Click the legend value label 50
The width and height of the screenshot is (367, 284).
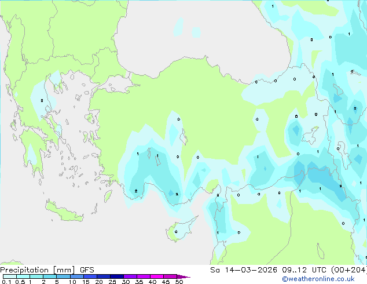pos(179,282)
